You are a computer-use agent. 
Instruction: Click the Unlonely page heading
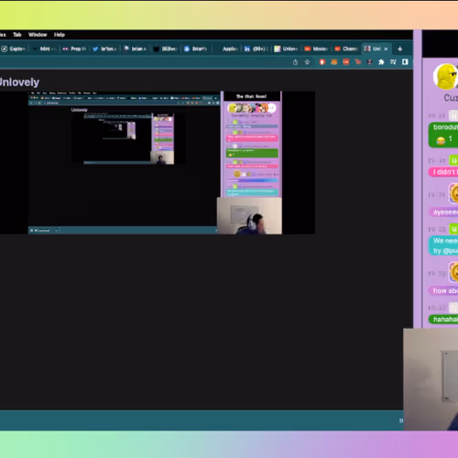pyautogui.click(x=19, y=82)
